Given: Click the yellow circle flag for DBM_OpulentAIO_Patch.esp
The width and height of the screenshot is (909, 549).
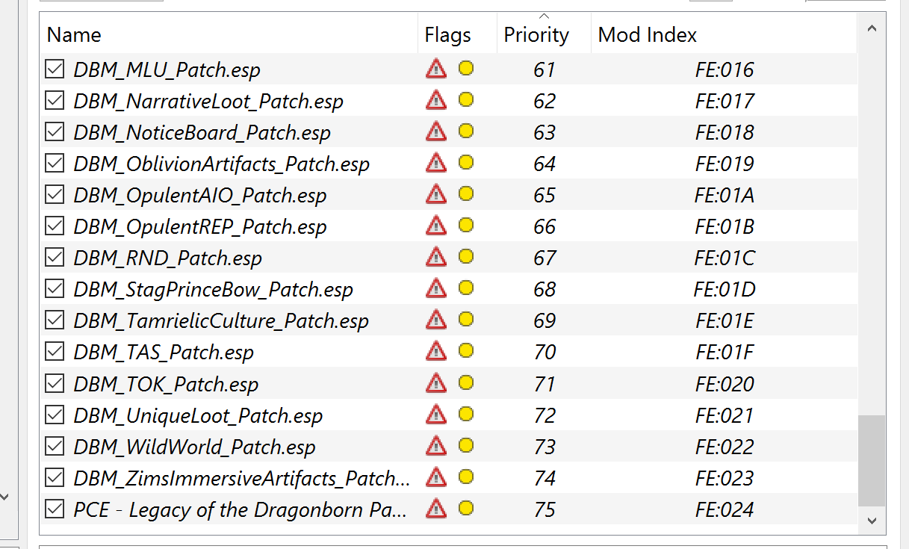Looking at the screenshot, I should click(466, 195).
